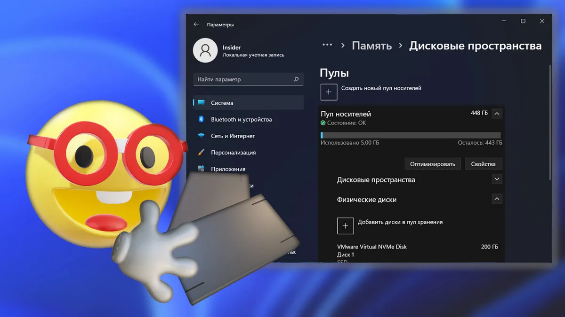The width and height of the screenshot is (565, 317).
Task: Click the Локальная учетная запись text
Action: click(253, 55)
